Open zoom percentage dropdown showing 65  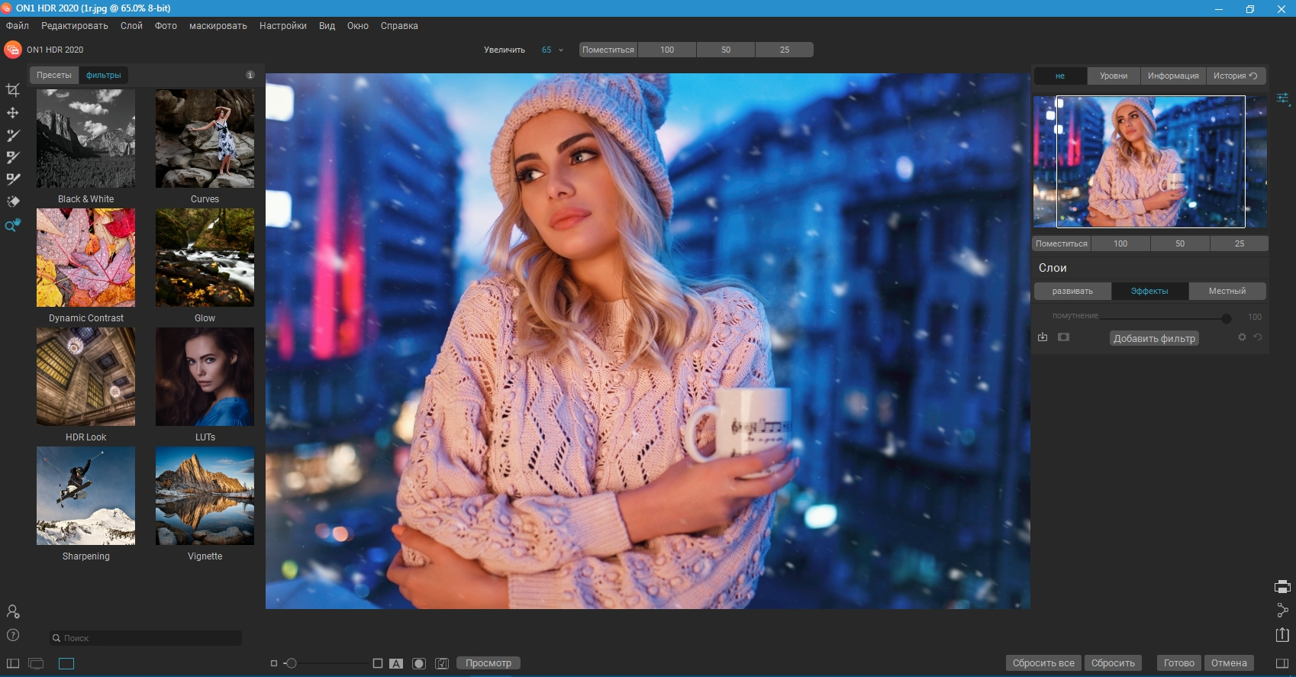[x=553, y=50]
